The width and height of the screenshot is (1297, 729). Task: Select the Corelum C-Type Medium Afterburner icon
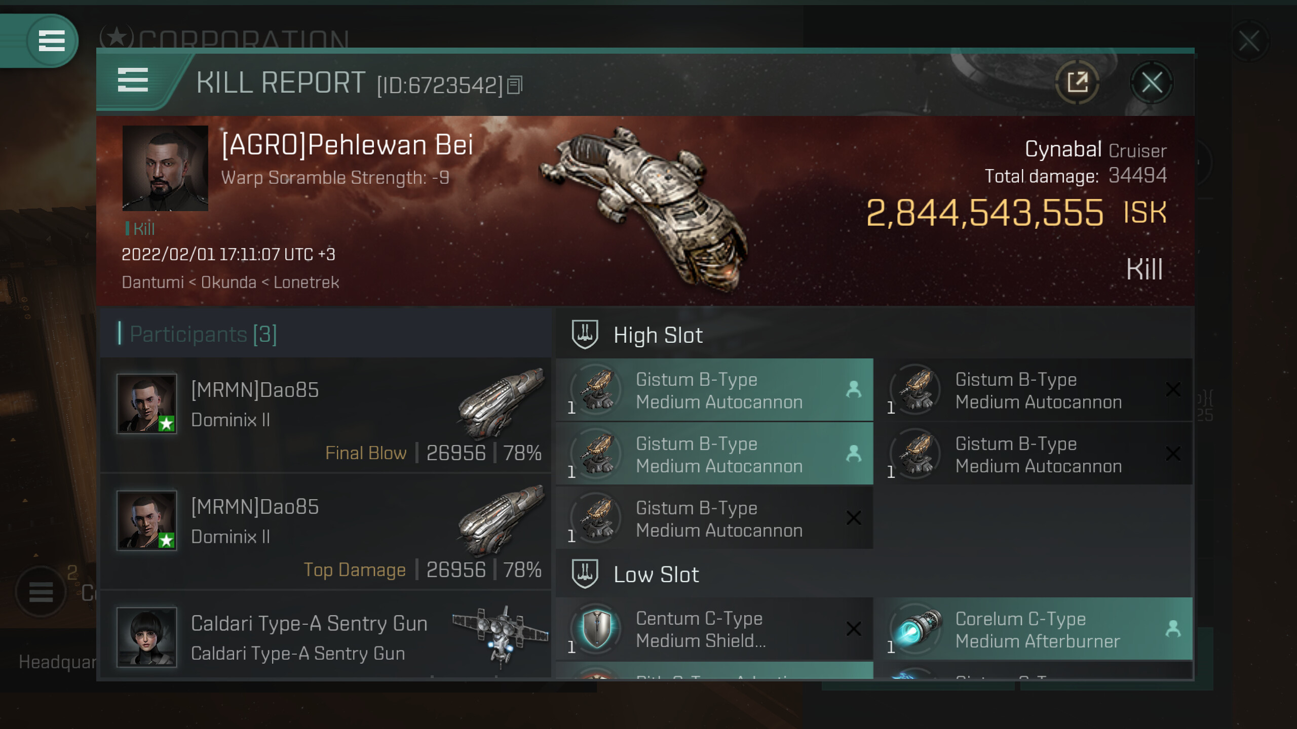click(x=916, y=629)
